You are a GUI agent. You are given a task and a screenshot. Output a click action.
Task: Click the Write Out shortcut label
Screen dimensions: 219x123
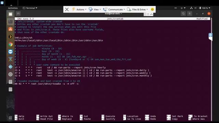click(47, 116)
